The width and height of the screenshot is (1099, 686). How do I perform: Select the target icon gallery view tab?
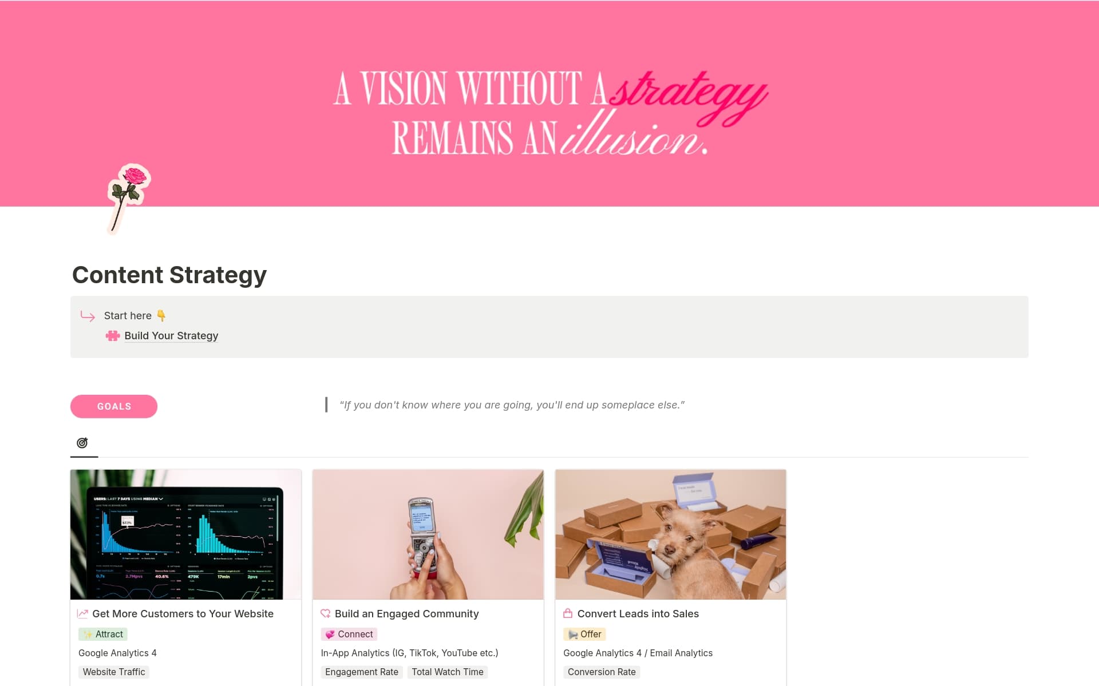(82, 443)
